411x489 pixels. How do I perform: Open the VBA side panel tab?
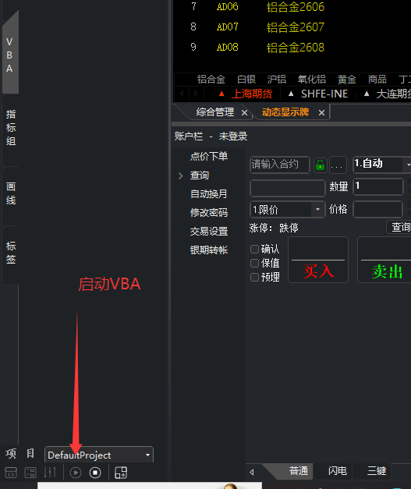[x=10, y=55]
